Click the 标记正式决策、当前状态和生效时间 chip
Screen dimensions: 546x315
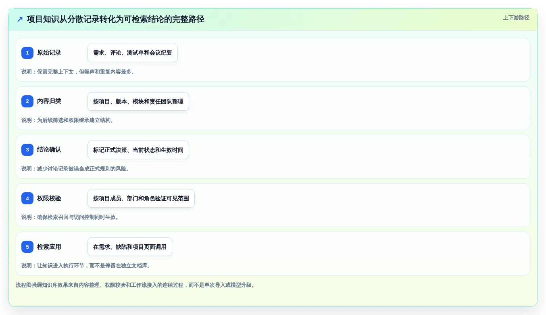pos(138,150)
